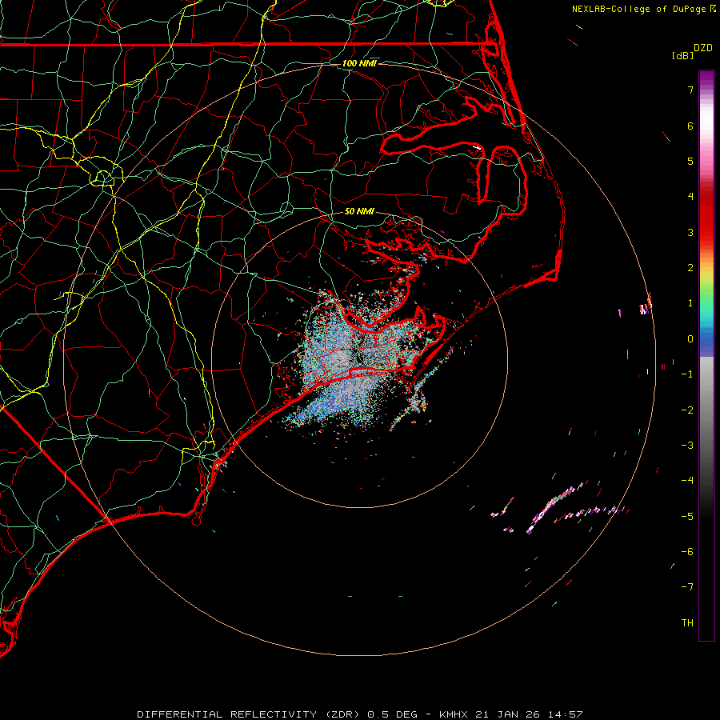720x720 pixels.
Task: Click the 3 value on the color scale
Action: (690, 232)
